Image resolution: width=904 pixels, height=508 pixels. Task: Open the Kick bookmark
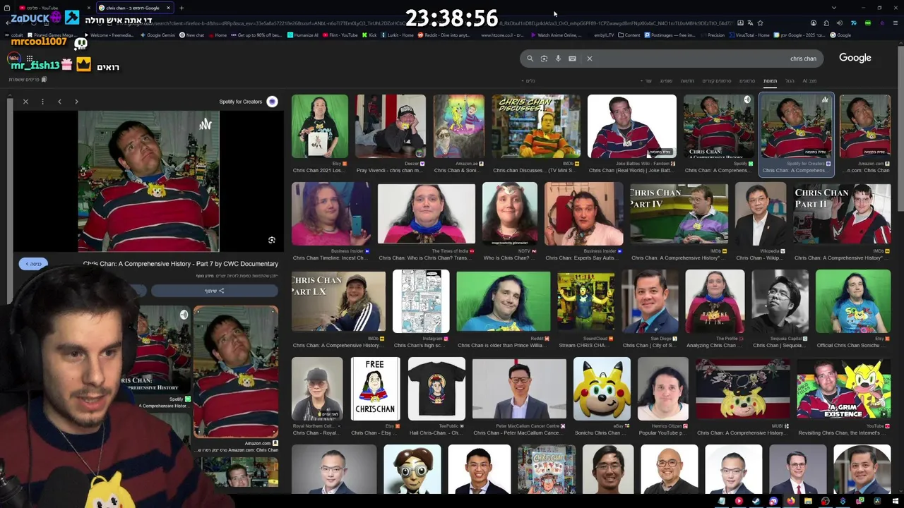click(x=371, y=35)
